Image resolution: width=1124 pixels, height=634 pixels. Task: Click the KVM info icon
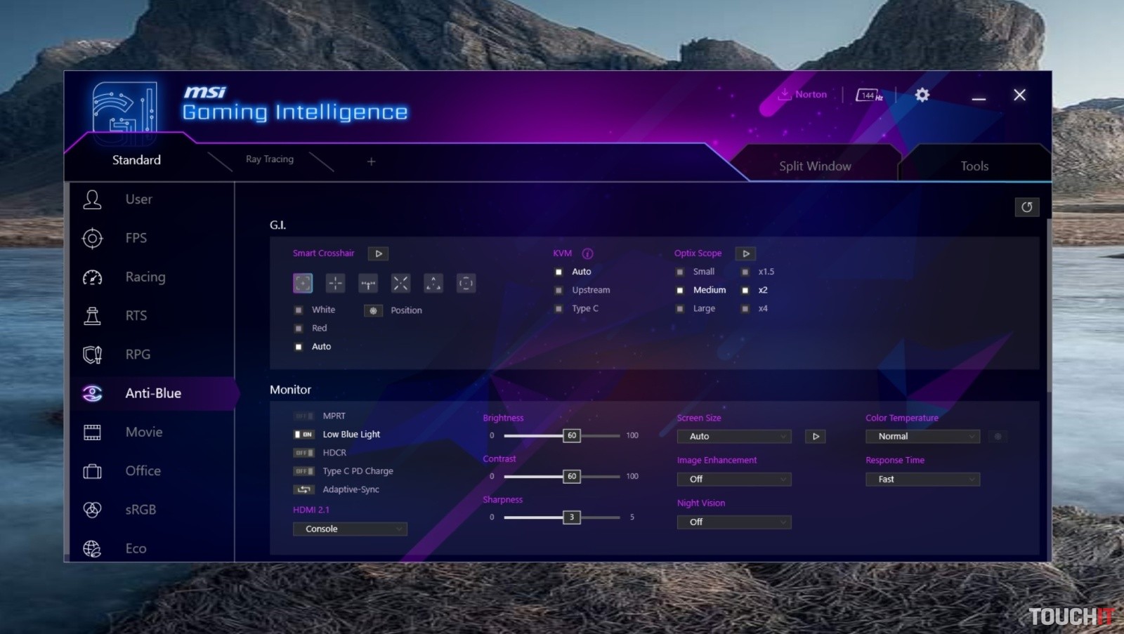[587, 253]
